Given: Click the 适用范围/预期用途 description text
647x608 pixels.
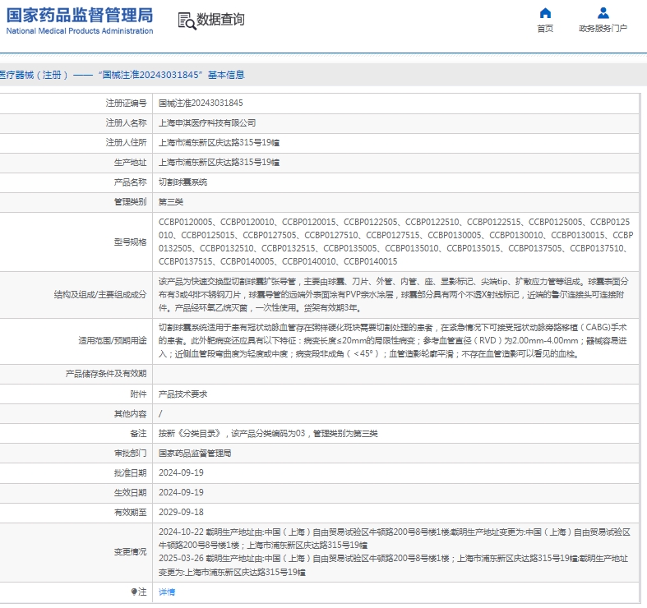Looking at the screenshot, I should point(393,341).
